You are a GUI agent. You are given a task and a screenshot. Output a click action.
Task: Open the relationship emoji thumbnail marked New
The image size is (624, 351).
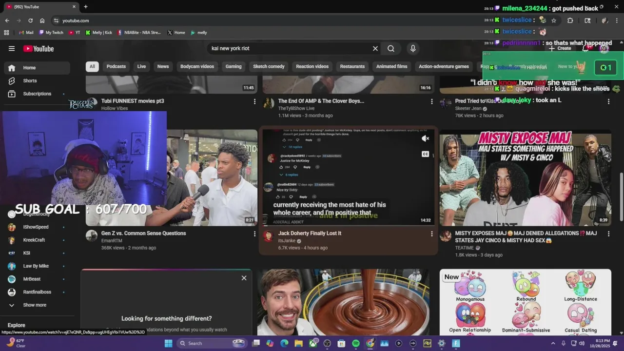(526, 302)
